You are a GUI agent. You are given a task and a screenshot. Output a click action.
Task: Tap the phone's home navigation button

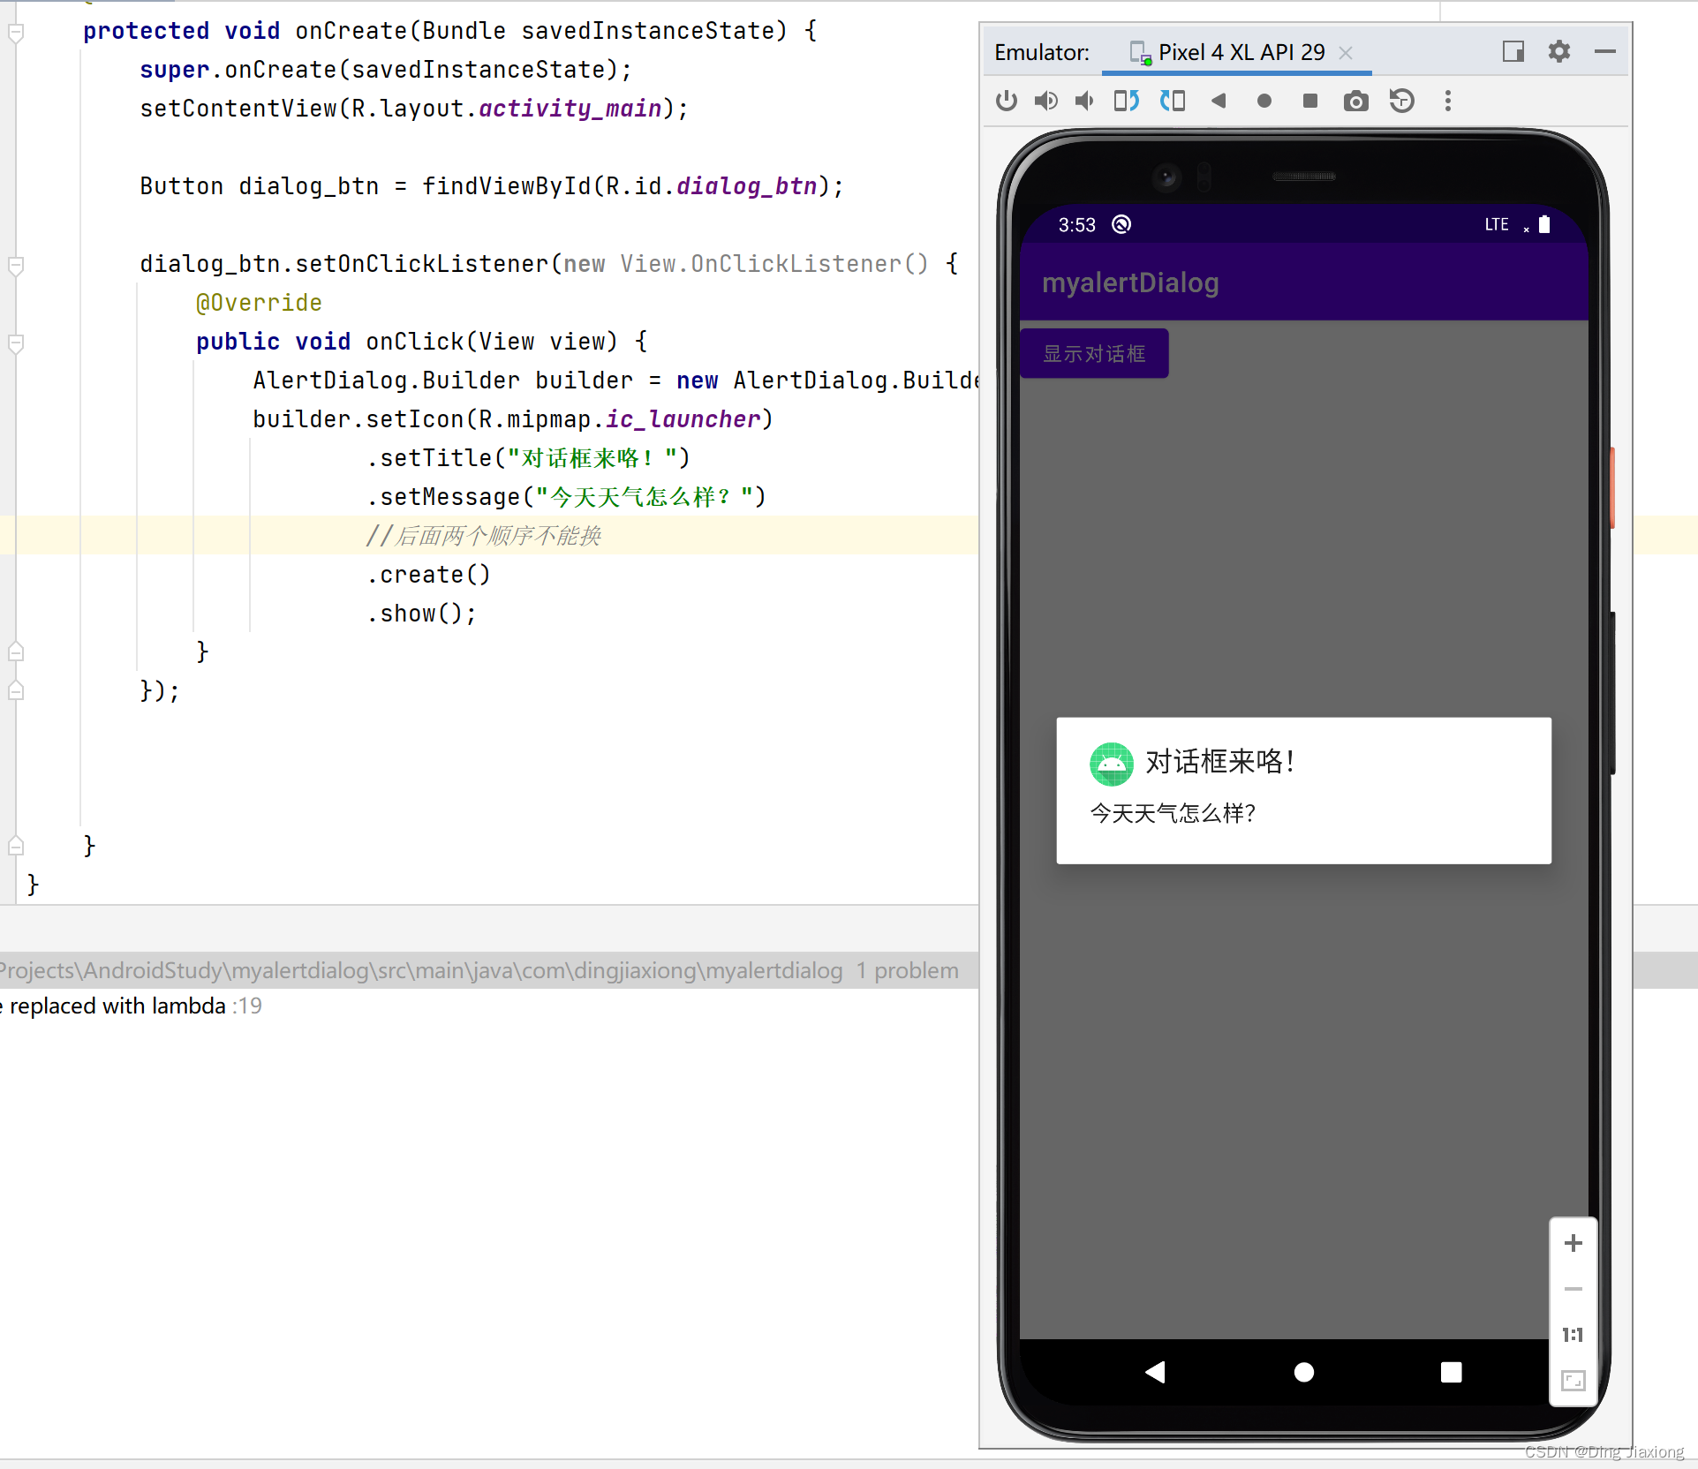[1304, 1372]
